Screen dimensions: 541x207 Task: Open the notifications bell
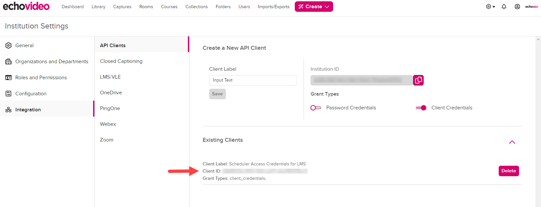click(x=504, y=7)
